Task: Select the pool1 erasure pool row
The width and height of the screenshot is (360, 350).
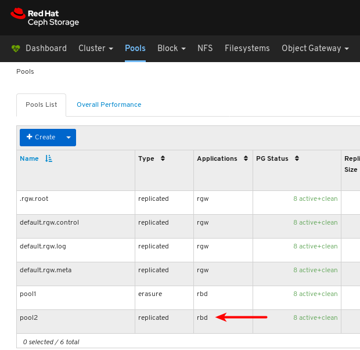Action: point(75,294)
